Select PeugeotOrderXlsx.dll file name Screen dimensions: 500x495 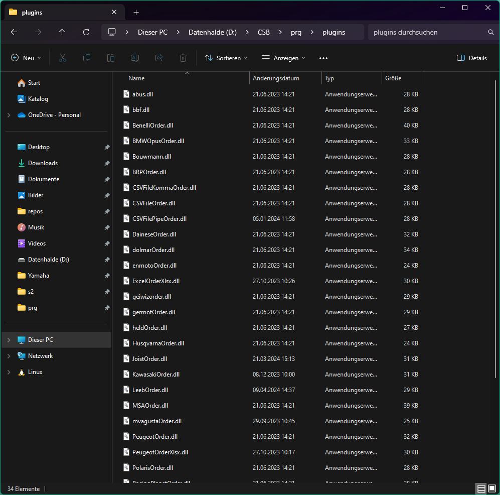pos(160,452)
